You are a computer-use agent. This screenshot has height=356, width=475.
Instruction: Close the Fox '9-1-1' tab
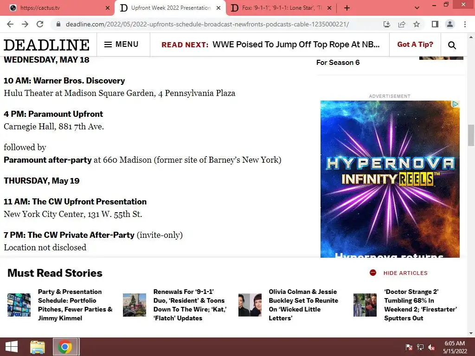pyautogui.click(x=329, y=8)
